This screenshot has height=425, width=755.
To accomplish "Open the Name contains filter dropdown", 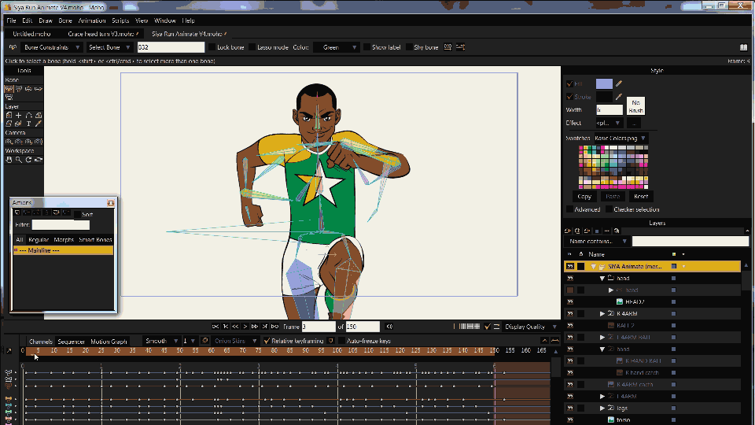I will (x=598, y=242).
